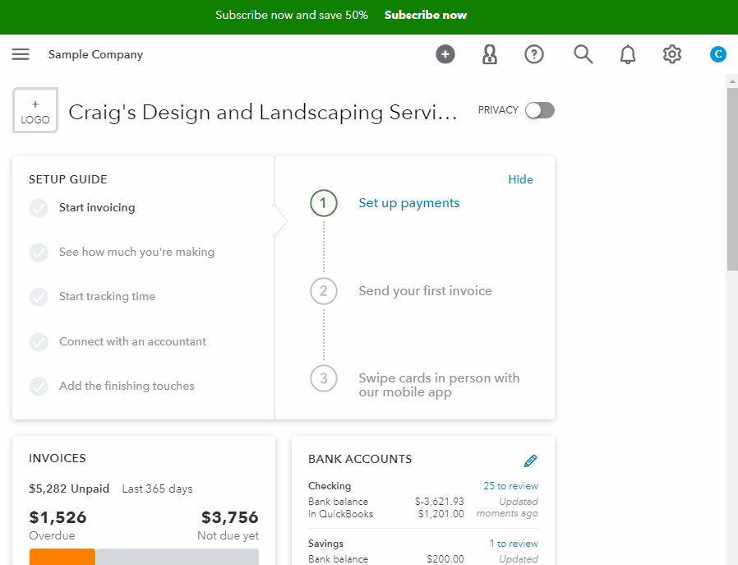Select Connect with an accountant step

point(132,341)
